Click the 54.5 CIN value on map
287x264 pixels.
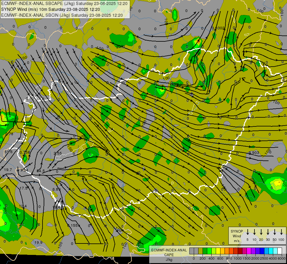click(x=41, y=171)
